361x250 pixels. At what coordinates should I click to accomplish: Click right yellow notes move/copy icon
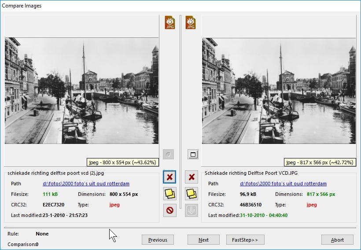(x=192, y=194)
